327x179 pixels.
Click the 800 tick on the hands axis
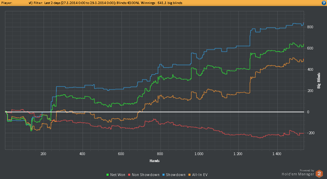point(160,154)
